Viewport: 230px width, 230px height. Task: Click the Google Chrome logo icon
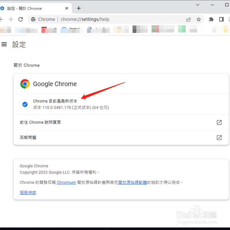(25, 84)
